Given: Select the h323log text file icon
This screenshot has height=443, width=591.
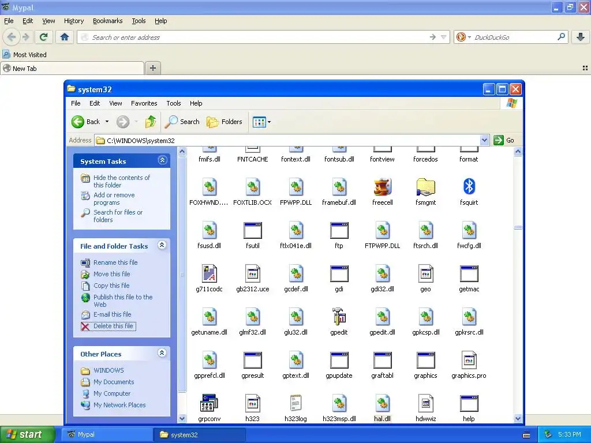Looking at the screenshot, I should [x=295, y=403].
